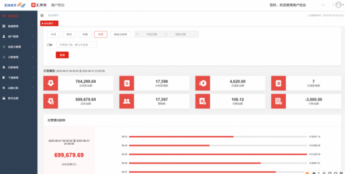Select the 本周 time range option
Viewport: 345px width, 174px height.
pyautogui.click(x=85, y=35)
